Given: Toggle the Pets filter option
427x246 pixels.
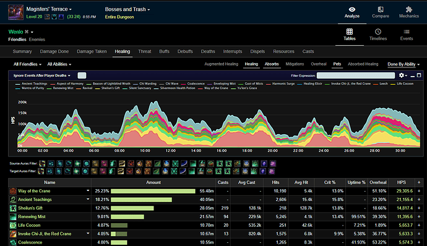Looking at the screenshot, I should pos(337,64).
